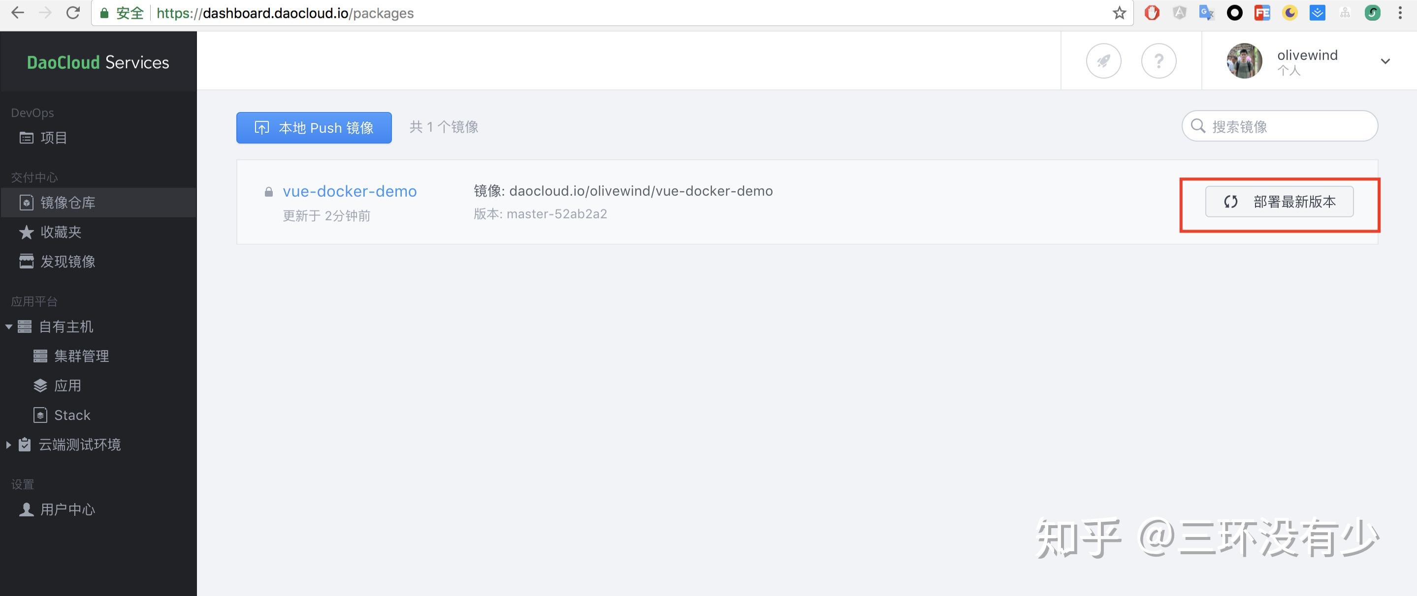Collapse the 自有主机 tree section
The width and height of the screenshot is (1417, 596).
(x=9, y=327)
